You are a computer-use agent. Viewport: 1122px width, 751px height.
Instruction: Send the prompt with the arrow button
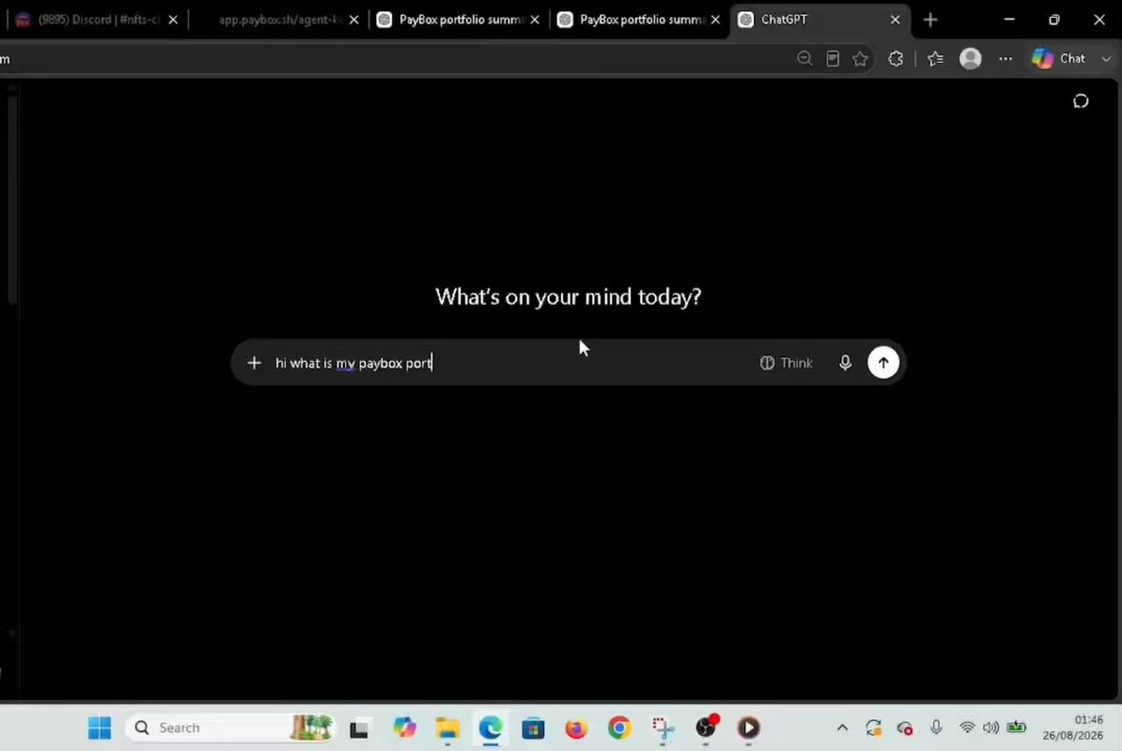point(884,363)
